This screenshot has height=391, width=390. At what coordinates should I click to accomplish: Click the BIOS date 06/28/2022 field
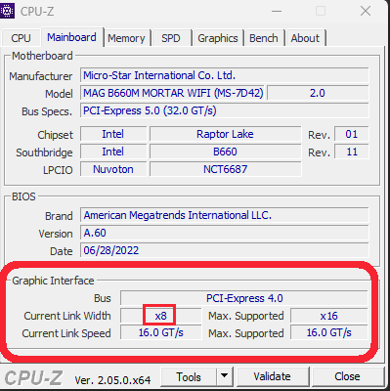point(224,250)
